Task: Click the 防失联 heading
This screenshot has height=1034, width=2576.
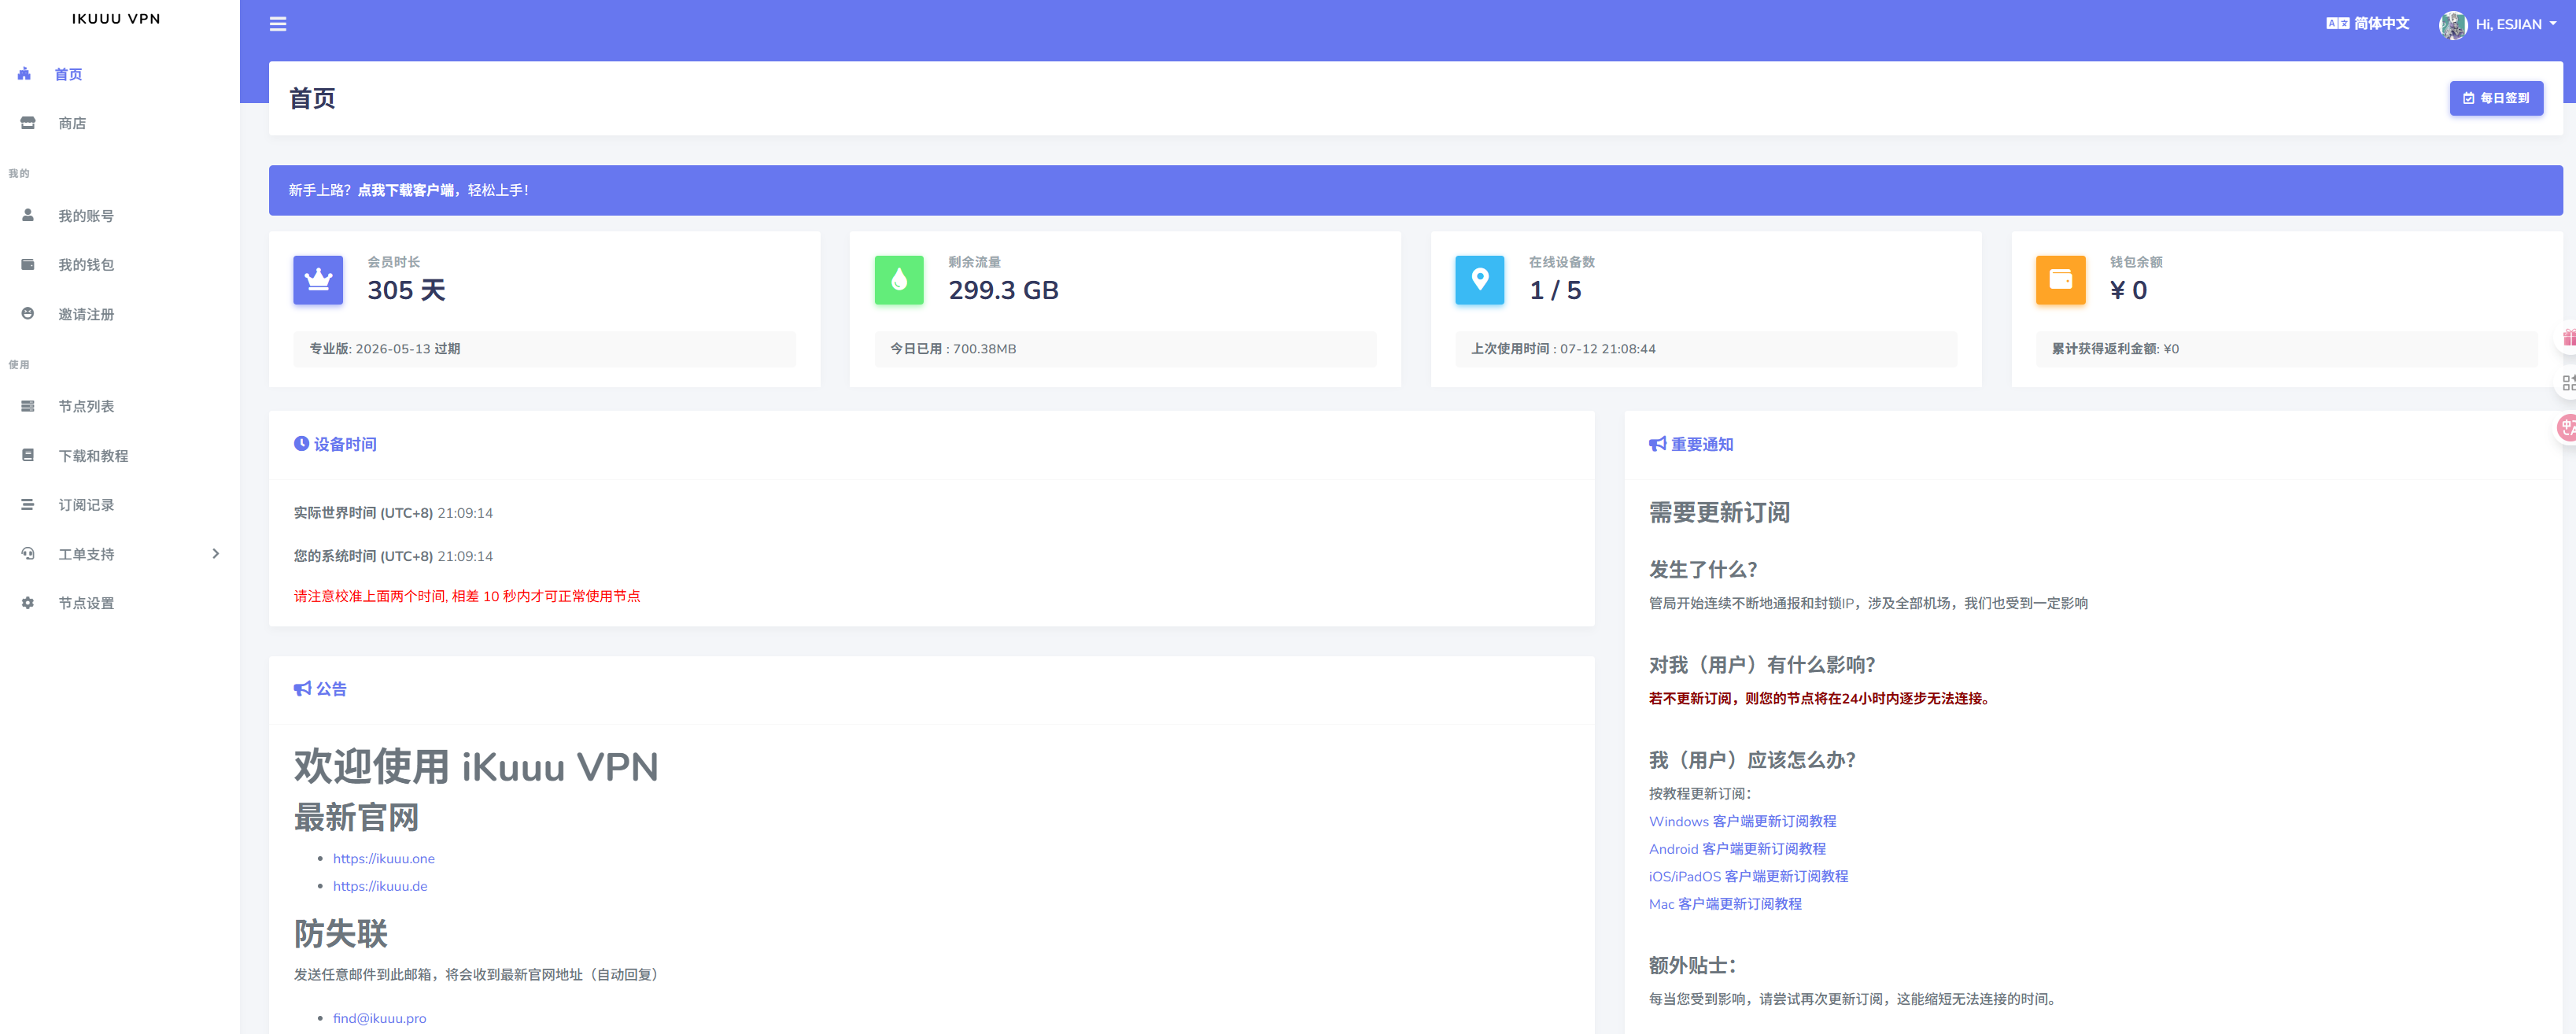Action: 340,933
